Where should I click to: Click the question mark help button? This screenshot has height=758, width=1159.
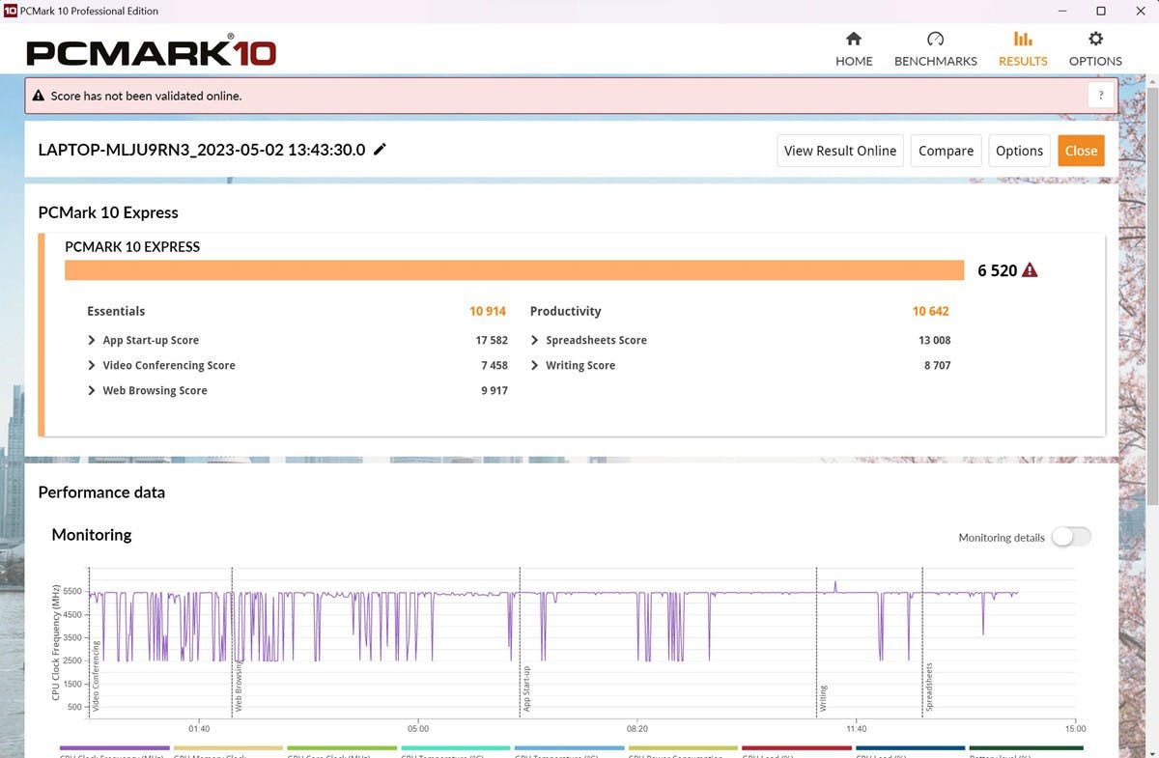(1101, 96)
